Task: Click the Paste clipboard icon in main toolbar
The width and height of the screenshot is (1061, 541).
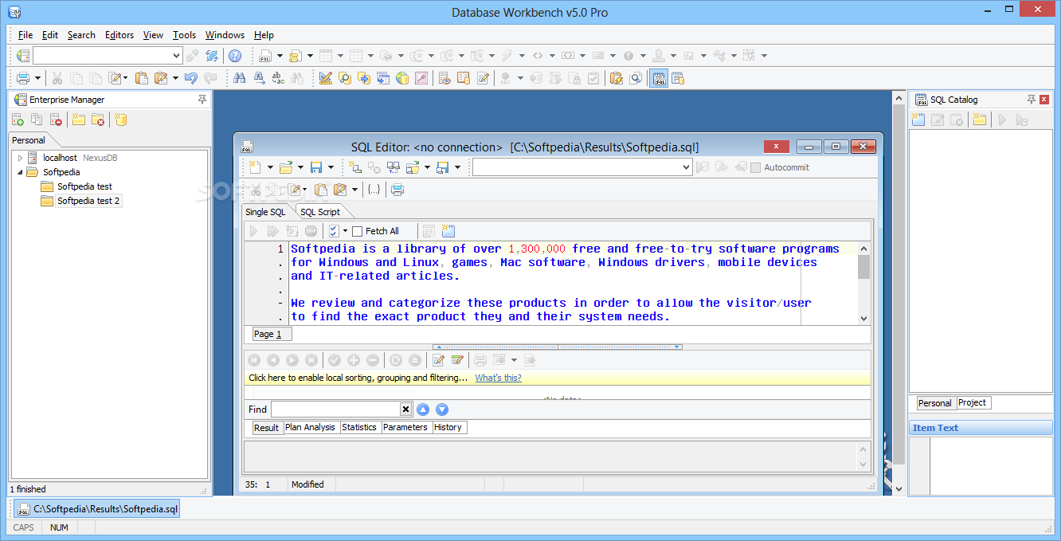Action: (141, 78)
